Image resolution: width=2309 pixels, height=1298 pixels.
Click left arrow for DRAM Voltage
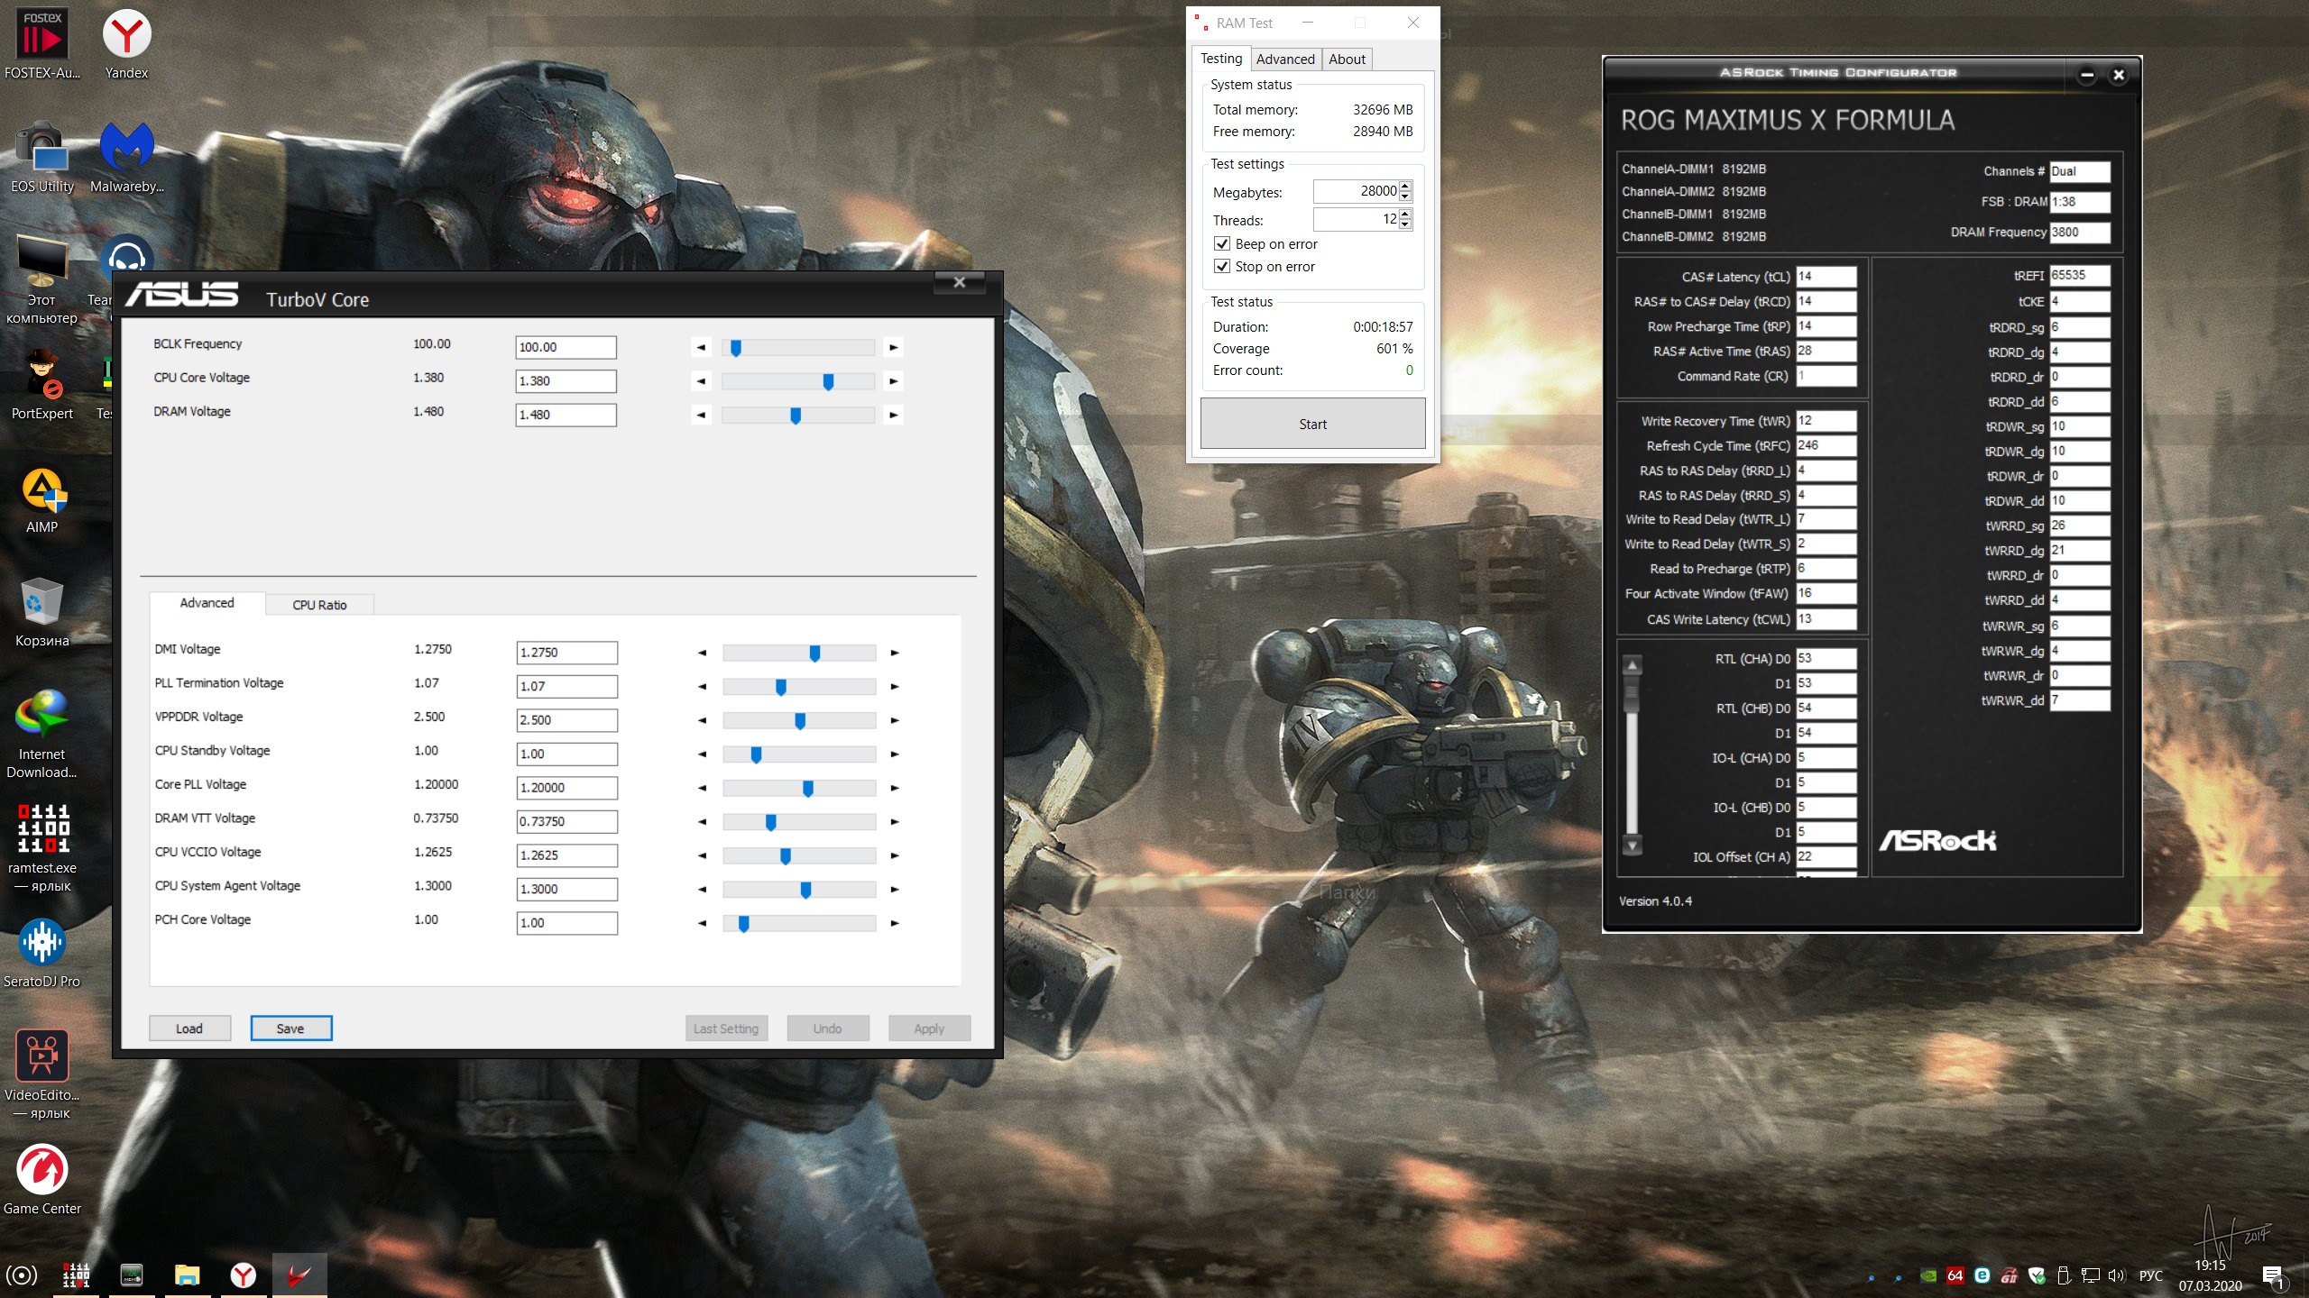(701, 416)
